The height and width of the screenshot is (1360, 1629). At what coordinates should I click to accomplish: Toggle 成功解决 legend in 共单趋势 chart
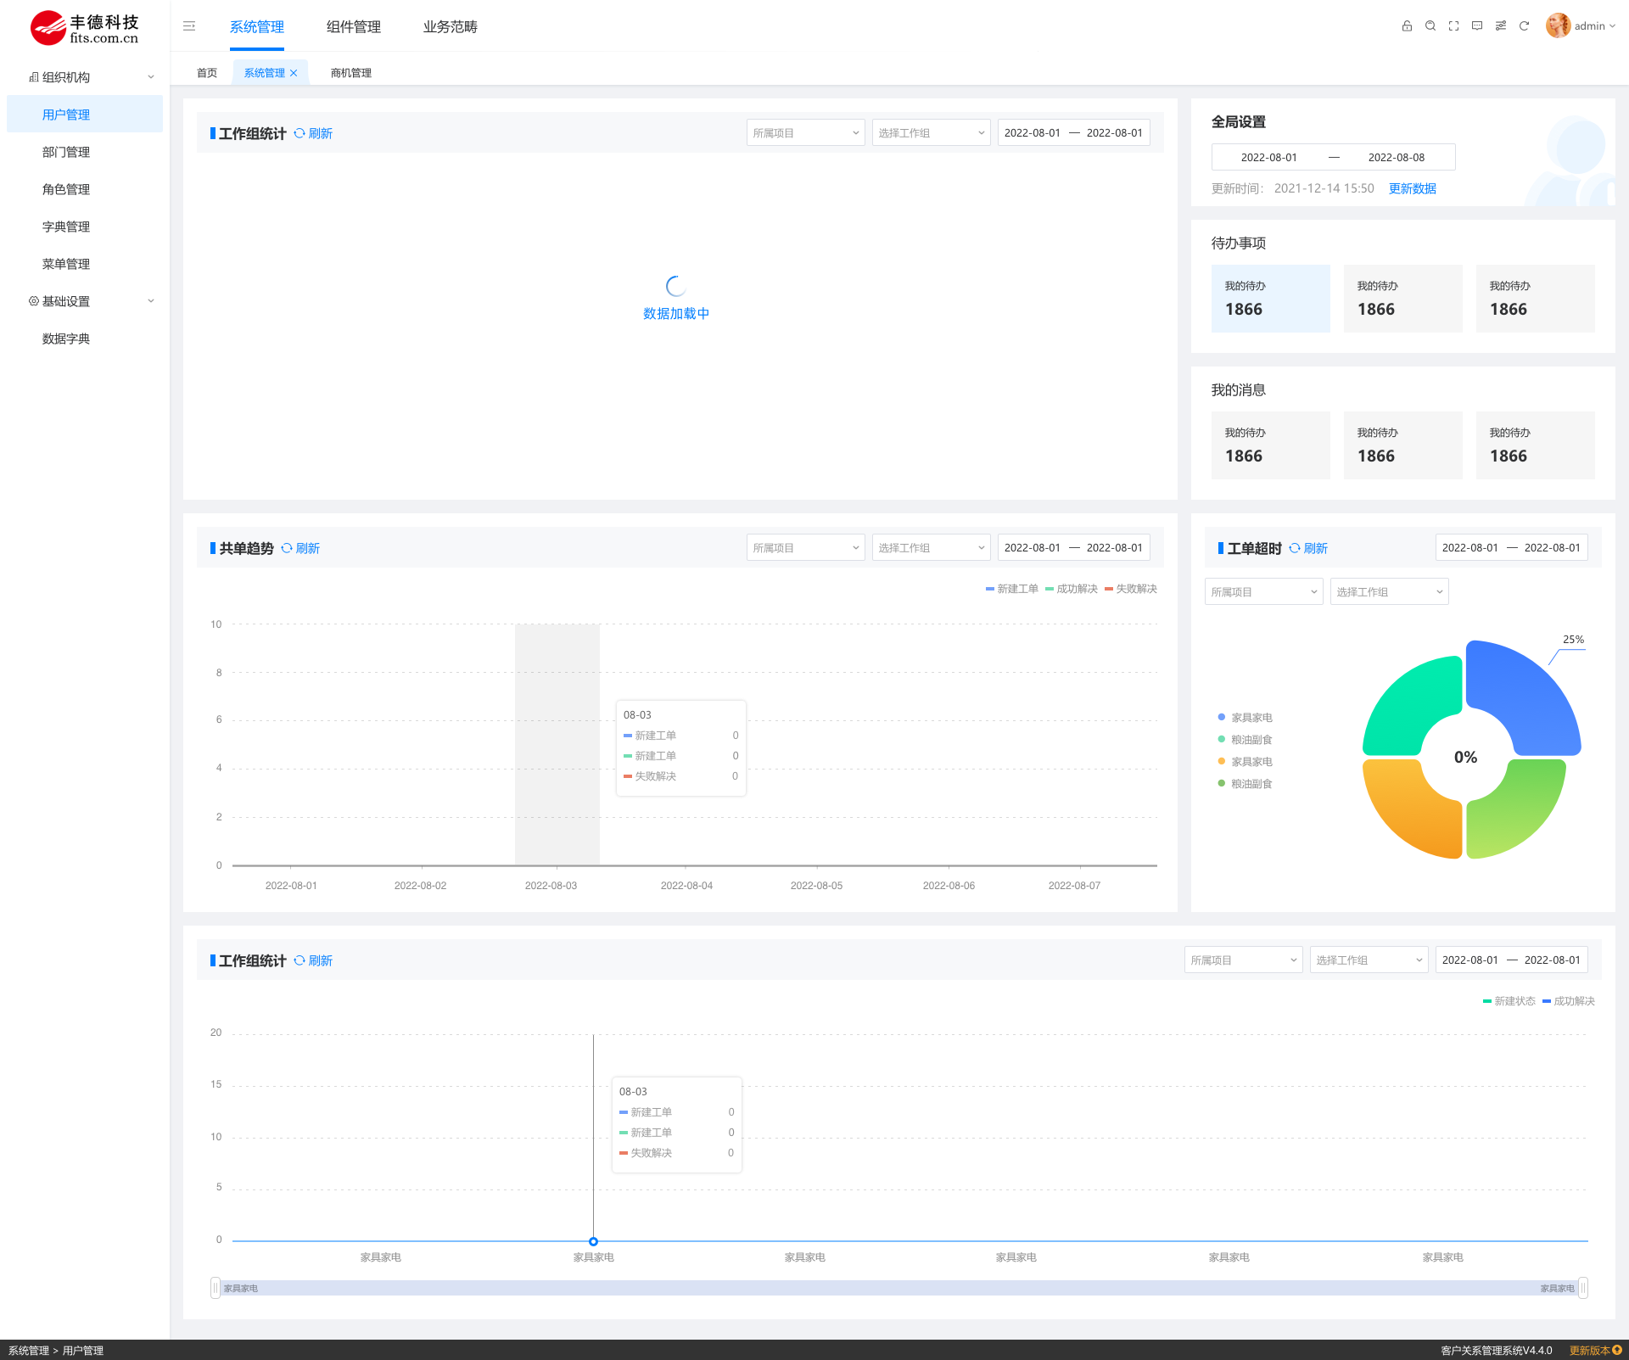coord(1072,589)
